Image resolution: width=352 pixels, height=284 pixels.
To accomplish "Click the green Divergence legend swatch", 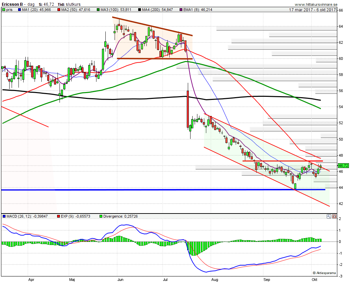I will point(101,217).
